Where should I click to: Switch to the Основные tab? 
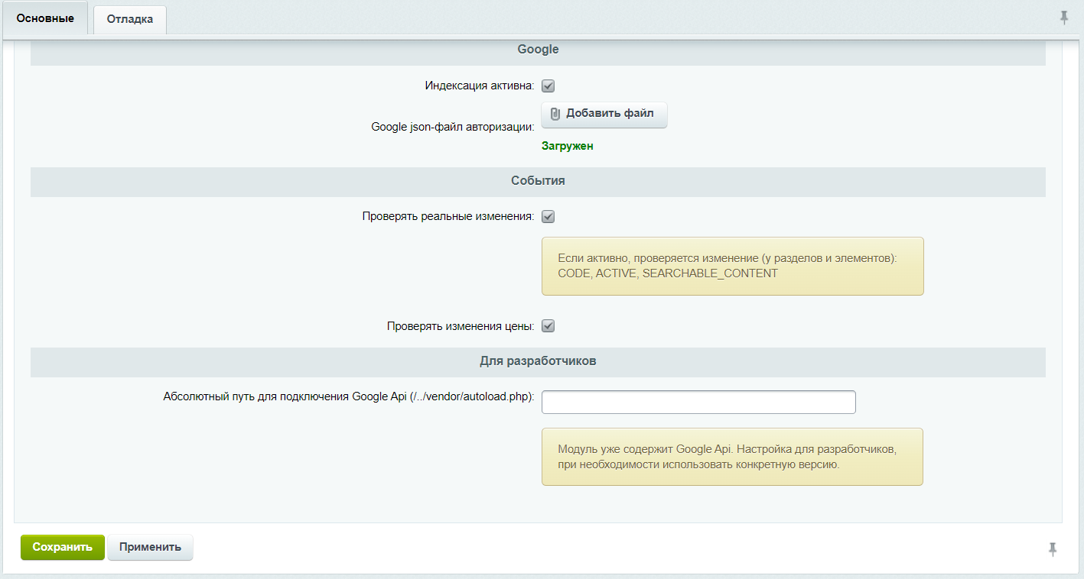[46, 18]
